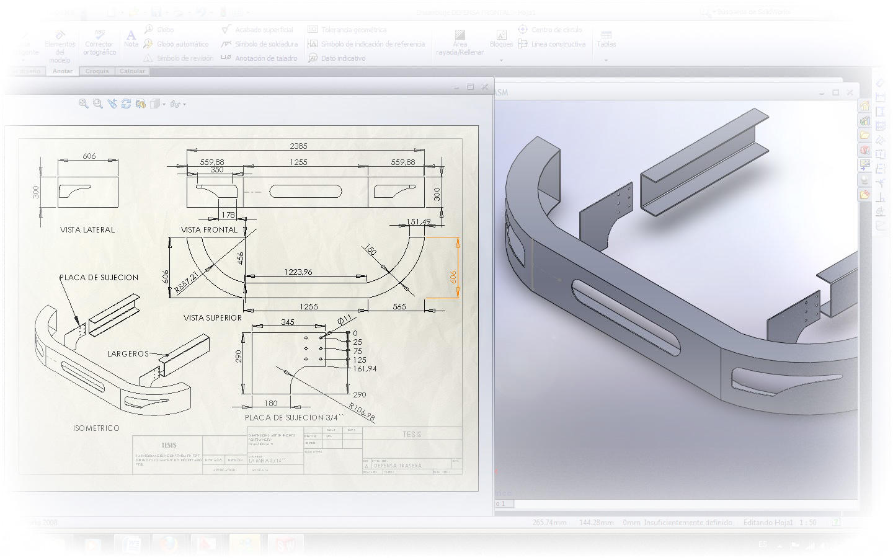This screenshot has height=558, width=893.
Task: Click Editando Hoja1 in status bar
Action: pyautogui.click(x=768, y=523)
